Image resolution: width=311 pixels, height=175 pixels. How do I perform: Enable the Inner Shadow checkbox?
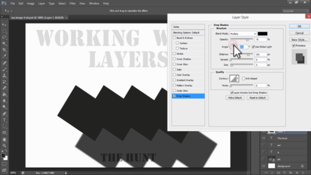(x=174, y=59)
